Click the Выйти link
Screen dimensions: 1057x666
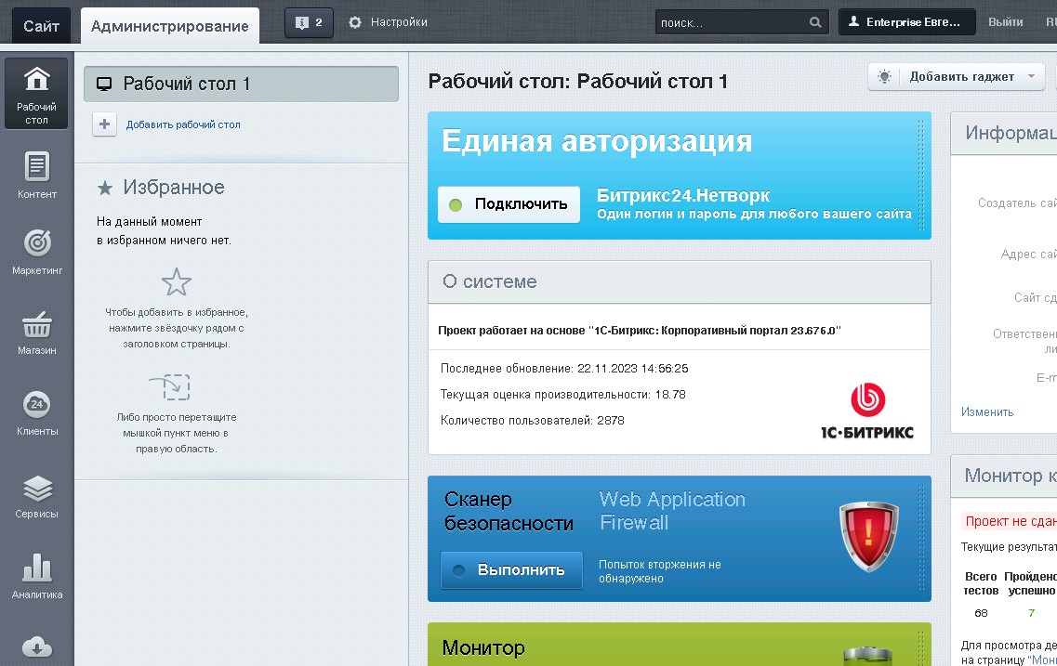(x=1005, y=22)
